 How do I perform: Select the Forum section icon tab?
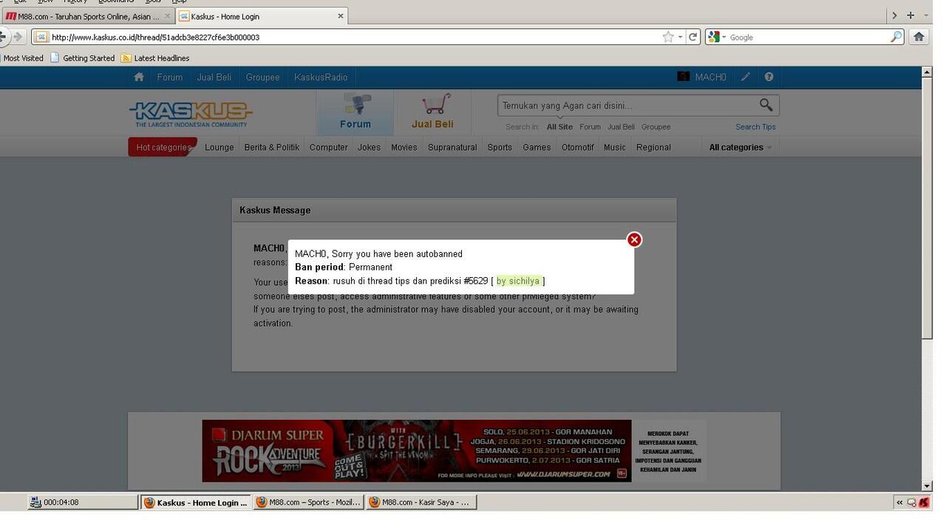coord(355,112)
